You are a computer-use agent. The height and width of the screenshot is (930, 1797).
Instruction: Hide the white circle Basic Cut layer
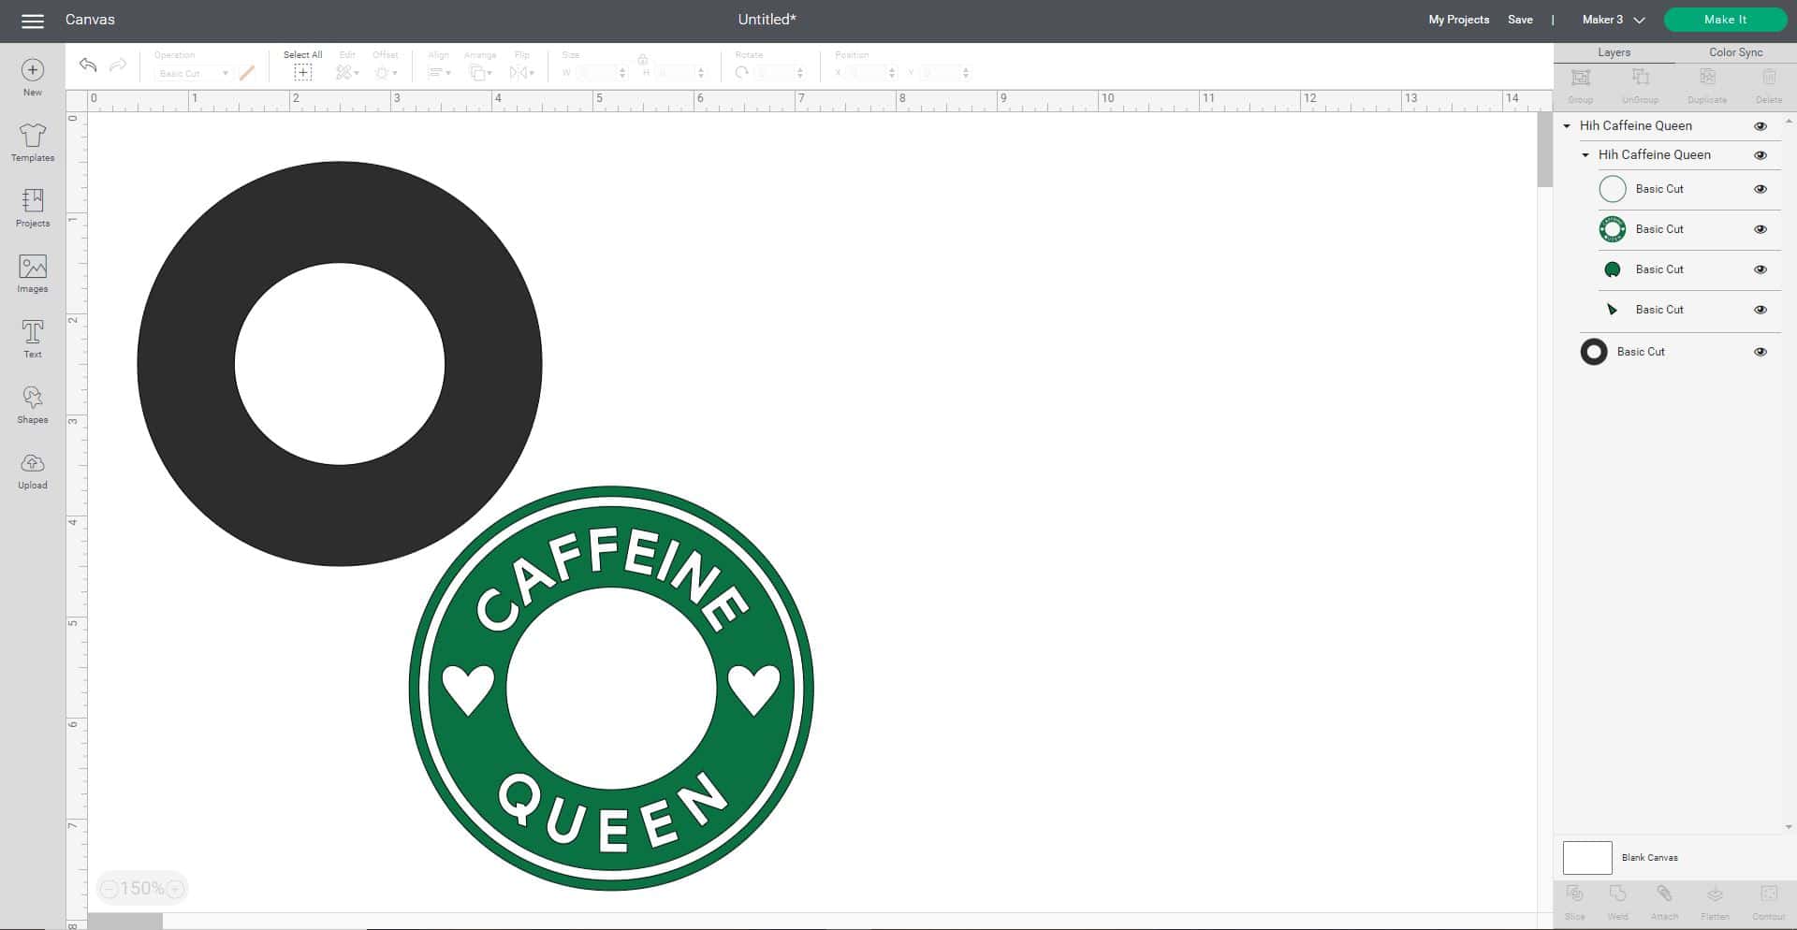[1760, 189]
